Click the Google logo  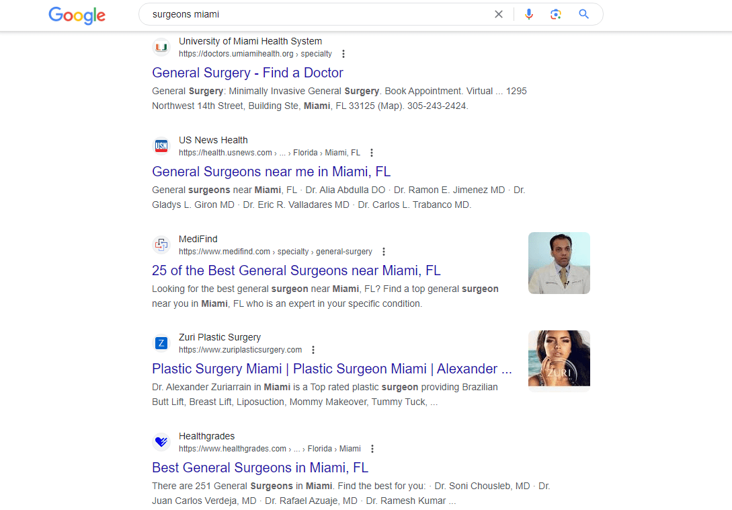click(77, 15)
